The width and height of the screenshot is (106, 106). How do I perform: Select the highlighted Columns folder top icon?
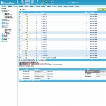coord(28,2)
